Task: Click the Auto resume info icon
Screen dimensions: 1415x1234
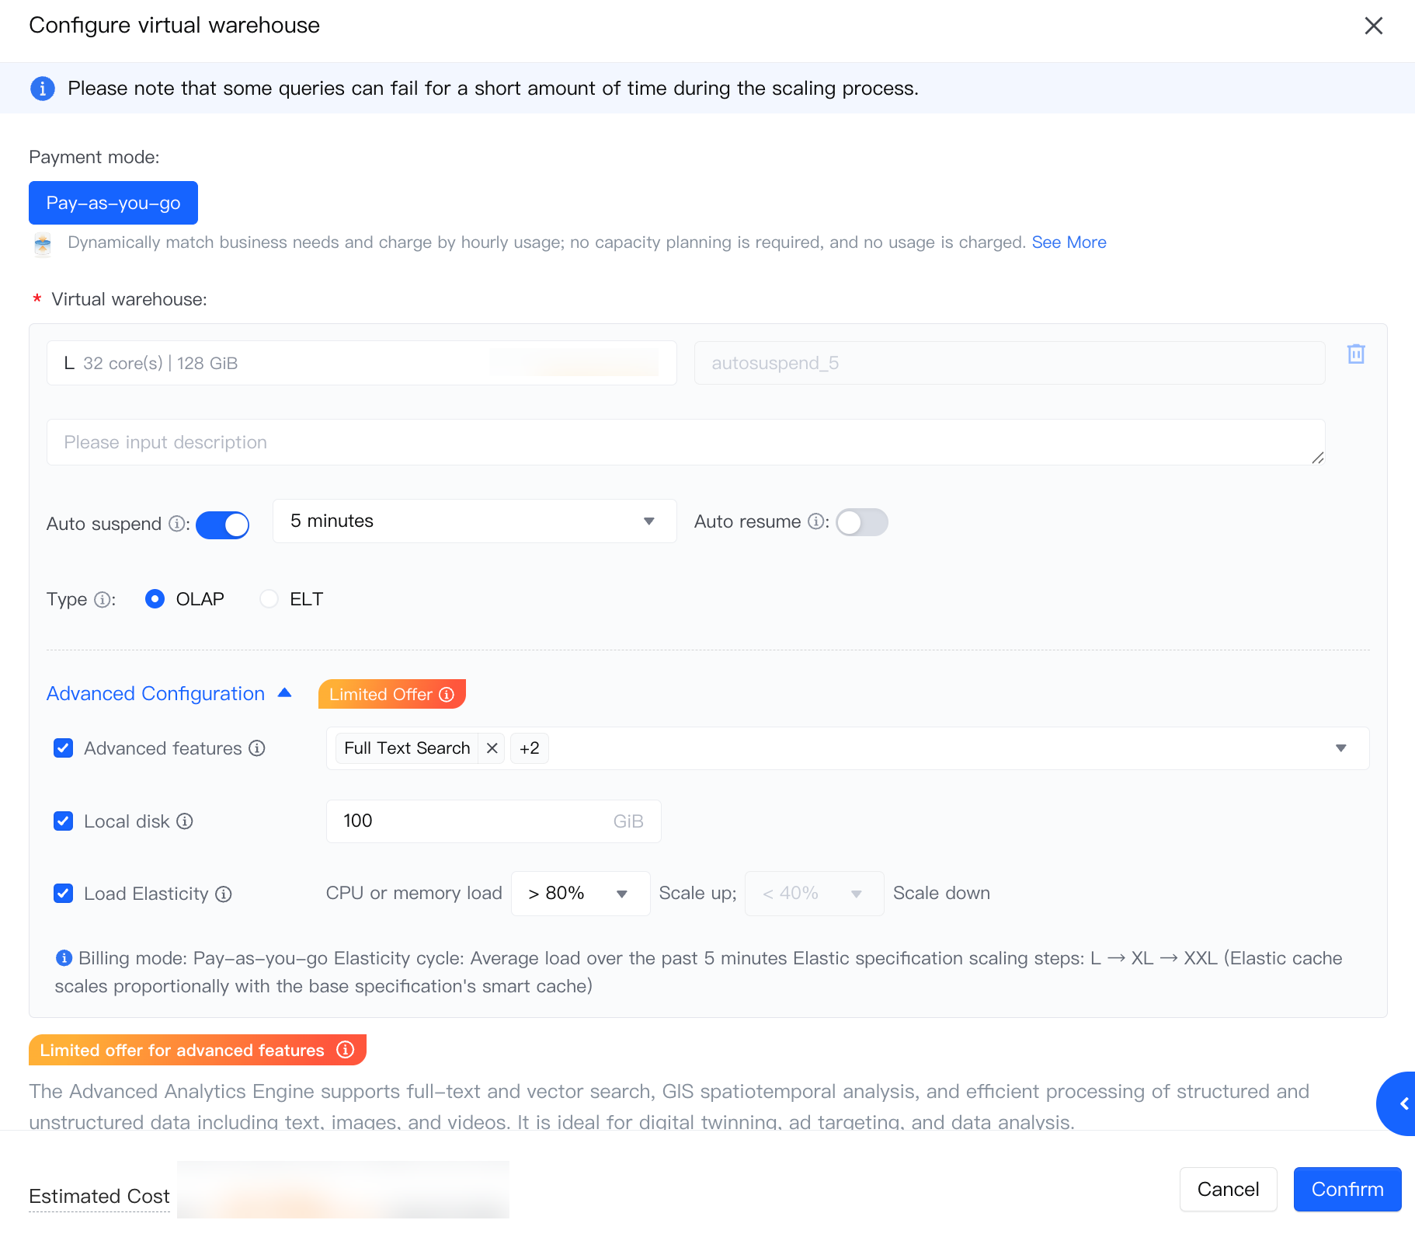Action: tap(815, 521)
